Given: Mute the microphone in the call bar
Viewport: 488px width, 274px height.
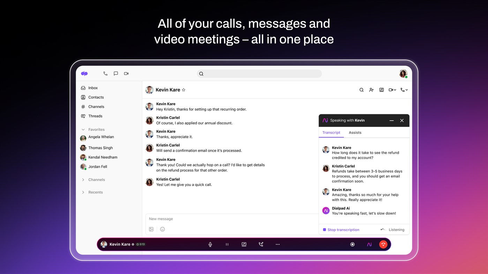Looking at the screenshot, I should (x=210, y=244).
